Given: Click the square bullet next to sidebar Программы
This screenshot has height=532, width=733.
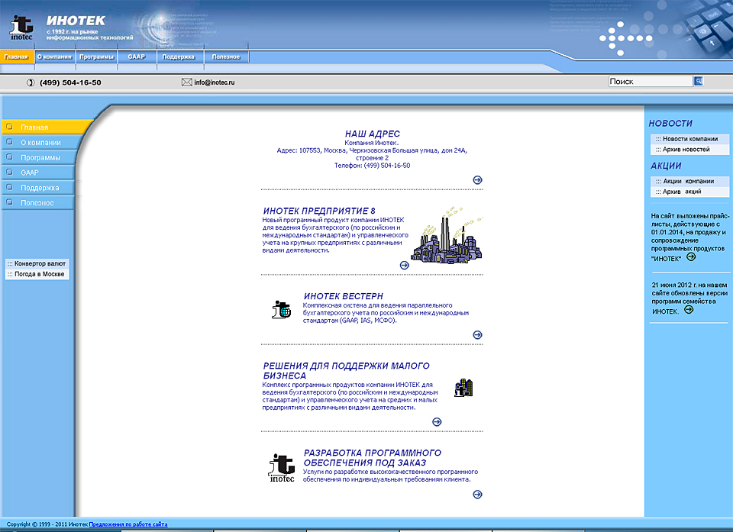Looking at the screenshot, I should [9, 157].
